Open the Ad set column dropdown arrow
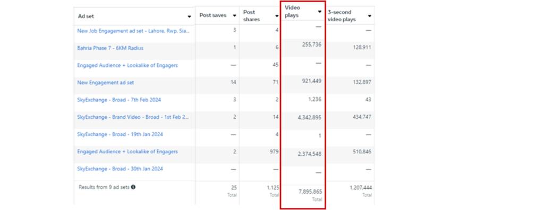This screenshot has width=544, height=210. 189,16
